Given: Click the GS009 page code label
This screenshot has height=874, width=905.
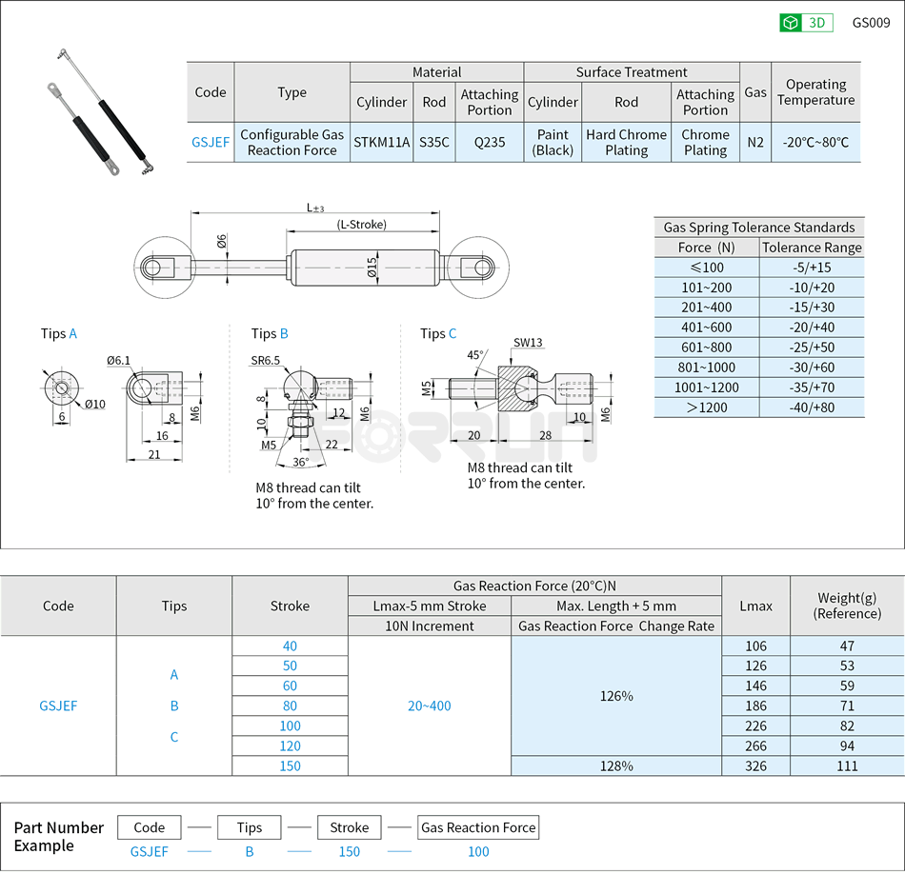Looking at the screenshot, I should (x=871, y=22).
